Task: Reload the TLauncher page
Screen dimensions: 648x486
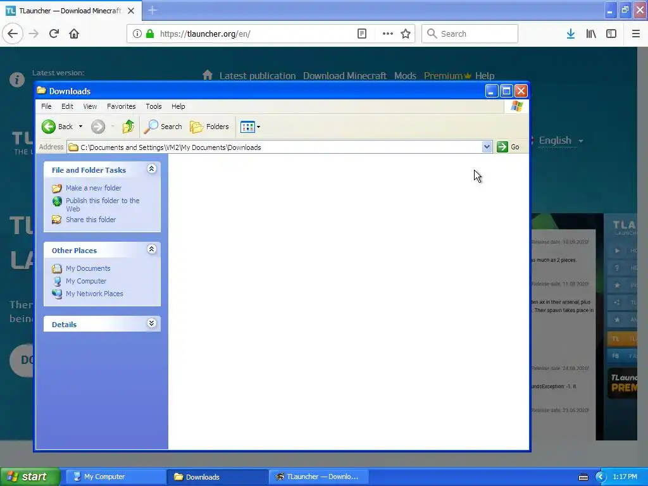Action: click(54, 34)
